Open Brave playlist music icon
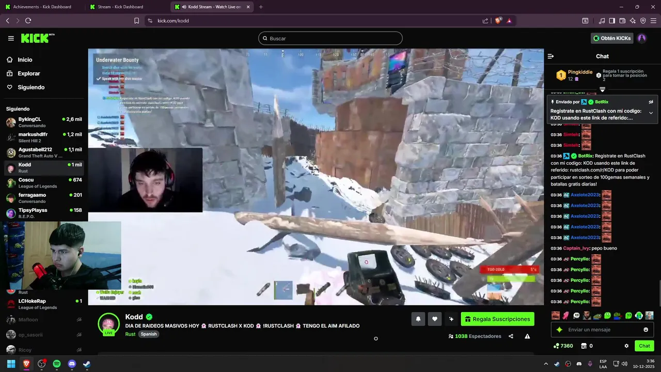Image resolution: width=661 pixels, height=372 pixels. tap(602, 21)
